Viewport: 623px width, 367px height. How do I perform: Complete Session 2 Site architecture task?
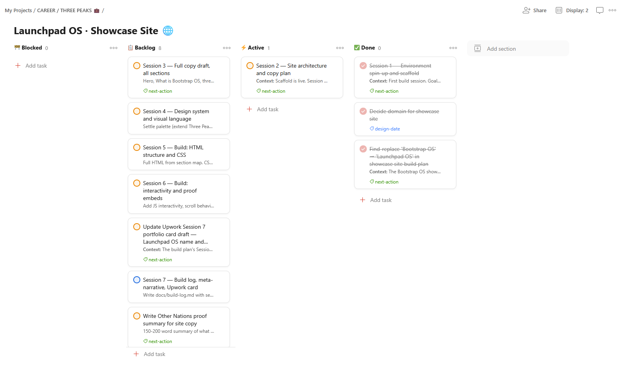pyautogui.click(x=250, y=66)
